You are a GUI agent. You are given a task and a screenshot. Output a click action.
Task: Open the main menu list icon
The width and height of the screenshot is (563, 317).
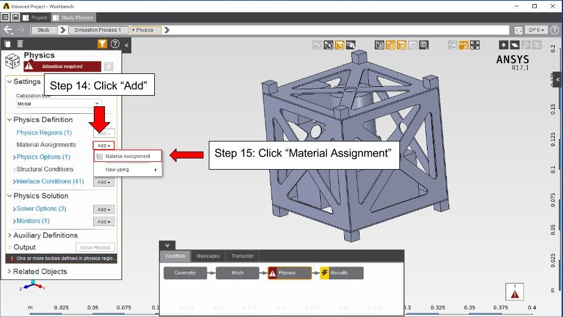(5, 17)
